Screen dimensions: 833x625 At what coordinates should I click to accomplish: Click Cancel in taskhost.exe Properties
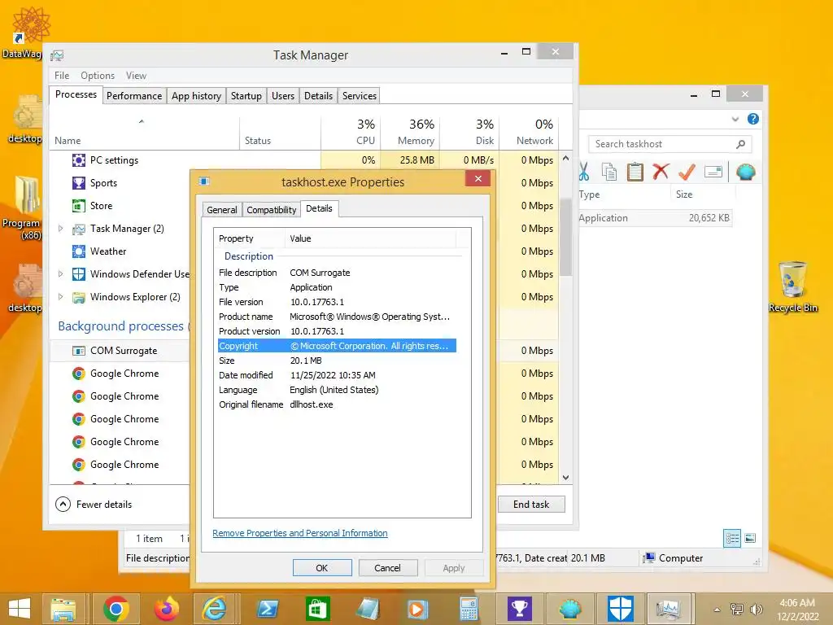click(387, 567)
